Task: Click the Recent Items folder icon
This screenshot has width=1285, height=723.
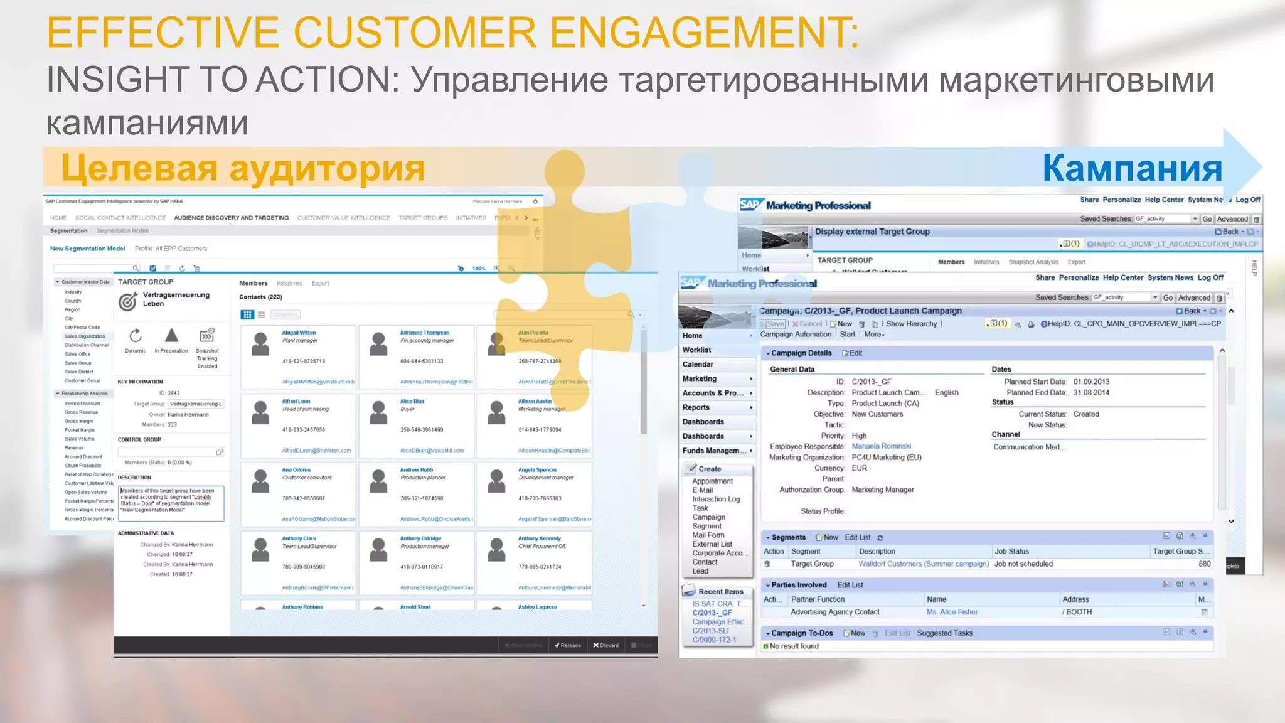Action: pos(689,591)
